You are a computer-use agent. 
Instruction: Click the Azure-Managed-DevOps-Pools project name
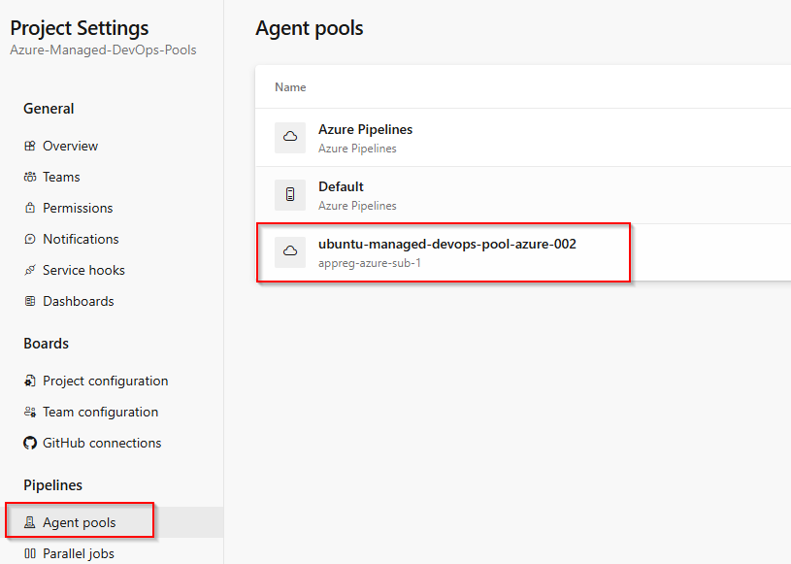(x=103, y=50)
